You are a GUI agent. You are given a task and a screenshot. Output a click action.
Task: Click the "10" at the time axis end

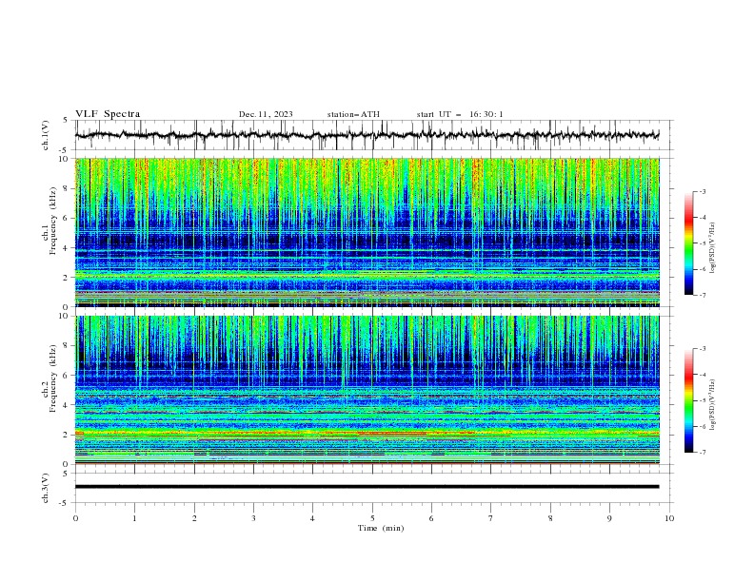669,518
